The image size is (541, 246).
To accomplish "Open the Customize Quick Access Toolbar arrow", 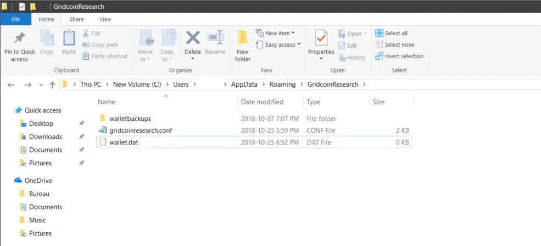I will (x=42, y=7).
